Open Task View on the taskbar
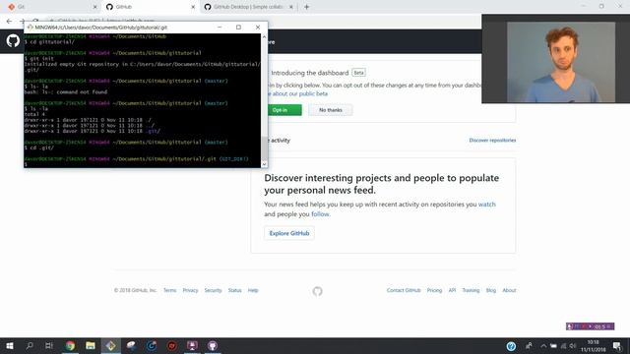630x354 pixels. point(49,345)
